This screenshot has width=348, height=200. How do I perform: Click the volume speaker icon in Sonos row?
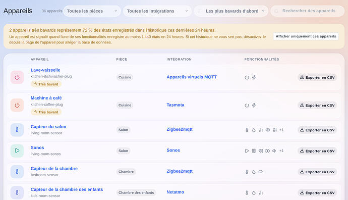pyautogui.click(x=274, y=151)
